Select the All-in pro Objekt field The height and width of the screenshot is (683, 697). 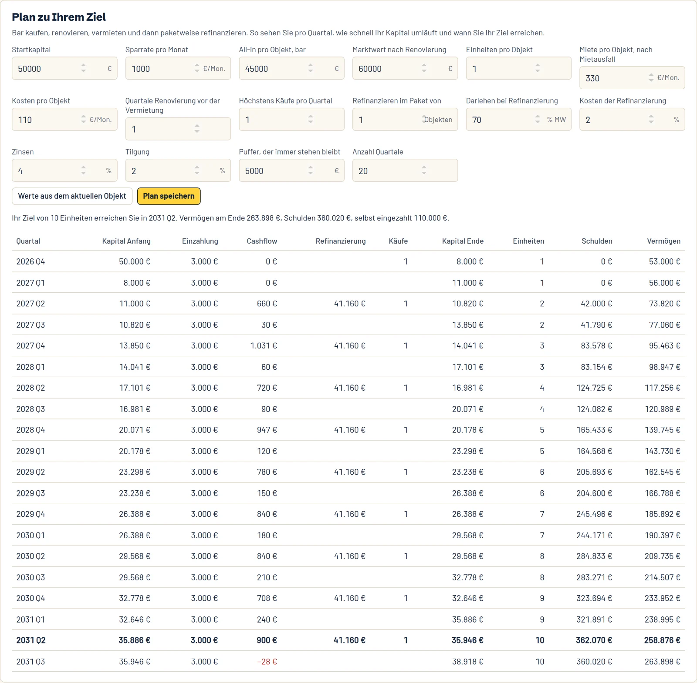tap(291, 68)
